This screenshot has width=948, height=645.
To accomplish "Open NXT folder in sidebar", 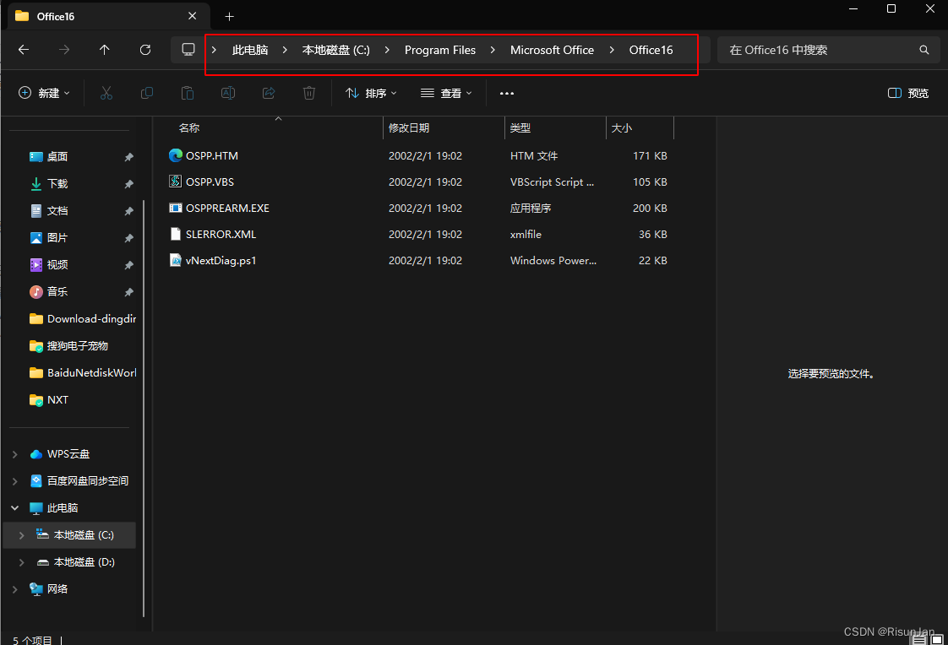I will click(49, 400).
